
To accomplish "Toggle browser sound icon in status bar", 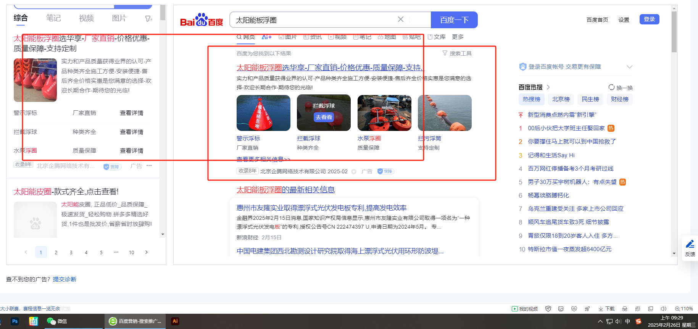I will (x=664, y=309).
